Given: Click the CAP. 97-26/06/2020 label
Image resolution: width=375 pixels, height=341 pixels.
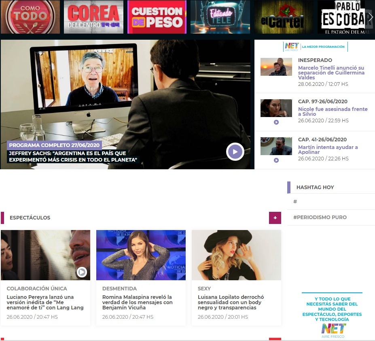Looking at the screenshot, I should (x=323, y=101).
